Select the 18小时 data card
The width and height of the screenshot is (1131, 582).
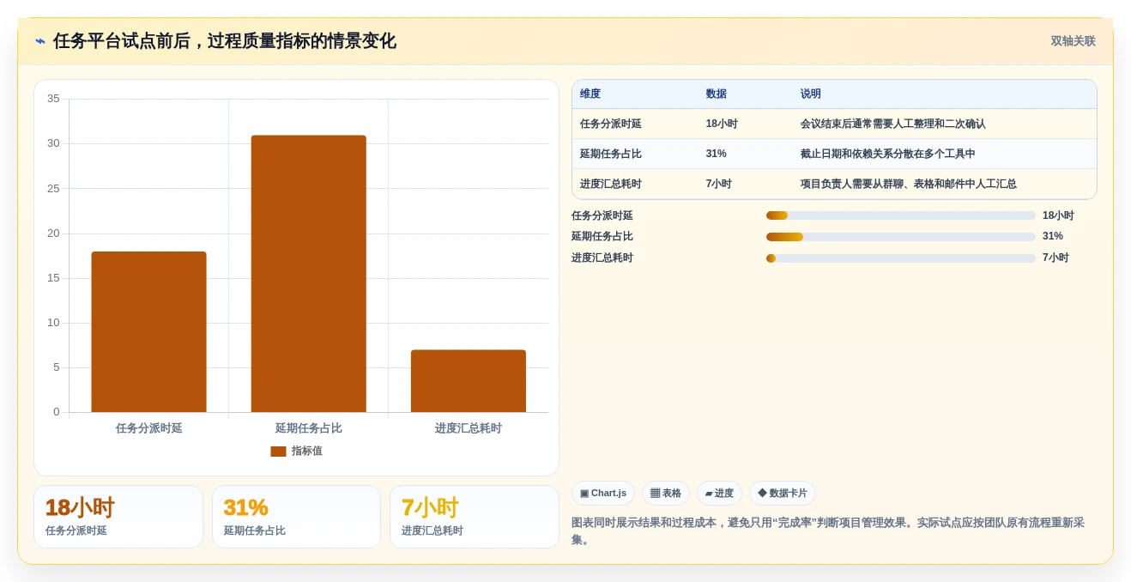(x=118, y=517)
